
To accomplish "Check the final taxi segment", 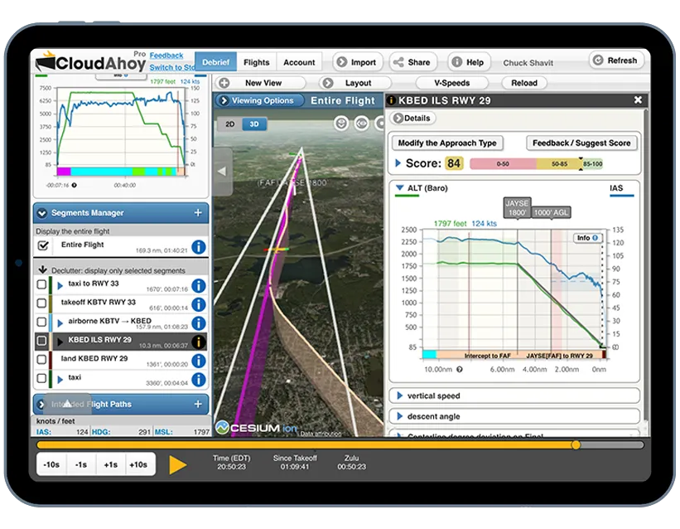I will (x=41, y=378).
